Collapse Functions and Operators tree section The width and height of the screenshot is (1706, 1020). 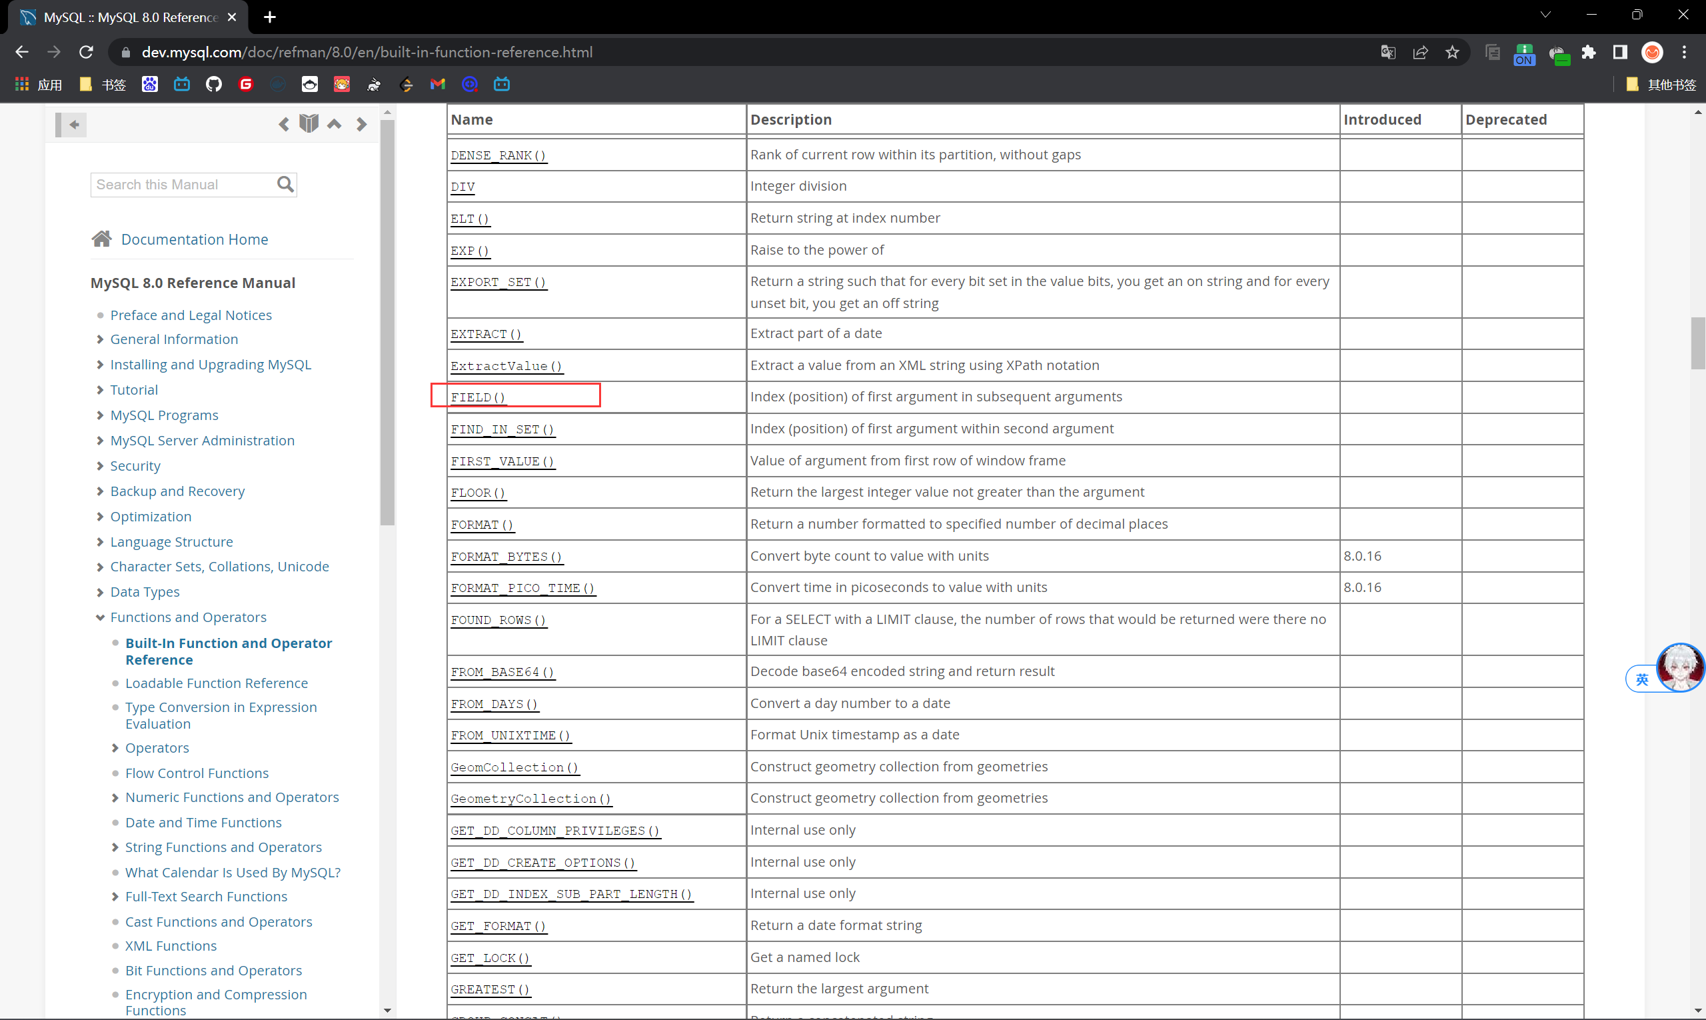click(101, 617)
